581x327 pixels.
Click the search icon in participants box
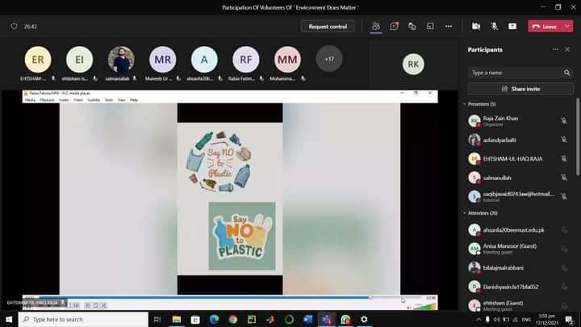(x=566, y=73)
